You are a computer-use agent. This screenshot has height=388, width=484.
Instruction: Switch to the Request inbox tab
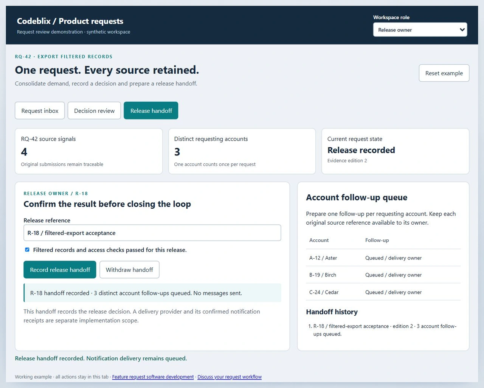[x=40, y=111]
